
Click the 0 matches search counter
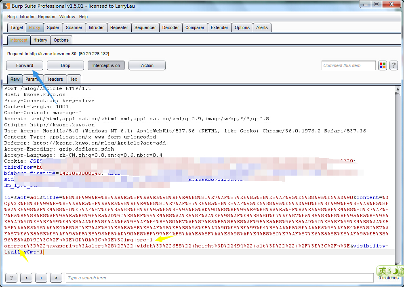click(389, 278)
